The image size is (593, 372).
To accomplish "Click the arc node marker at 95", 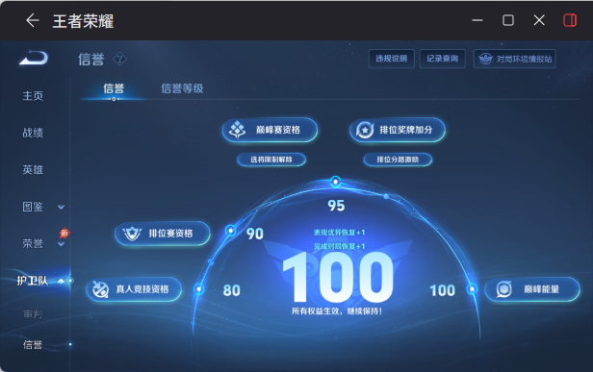I will [x=335, y=182].
